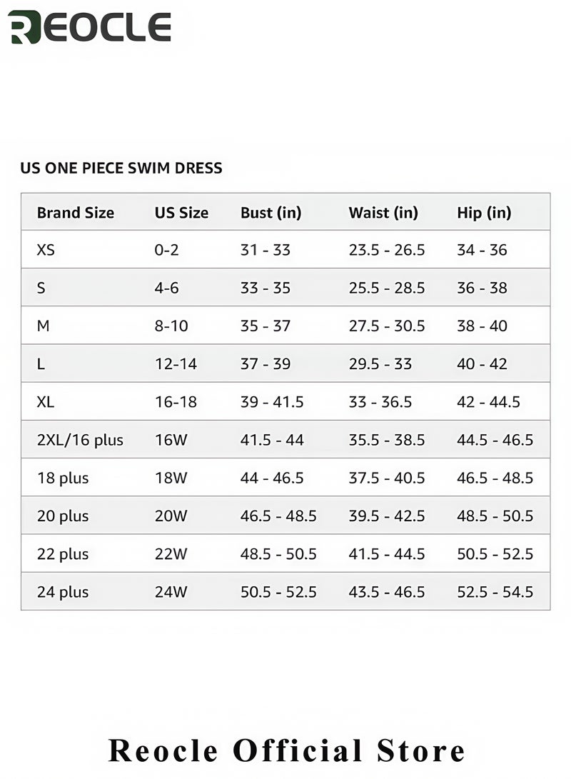Select the Brand Size column header

coord(76,213)
